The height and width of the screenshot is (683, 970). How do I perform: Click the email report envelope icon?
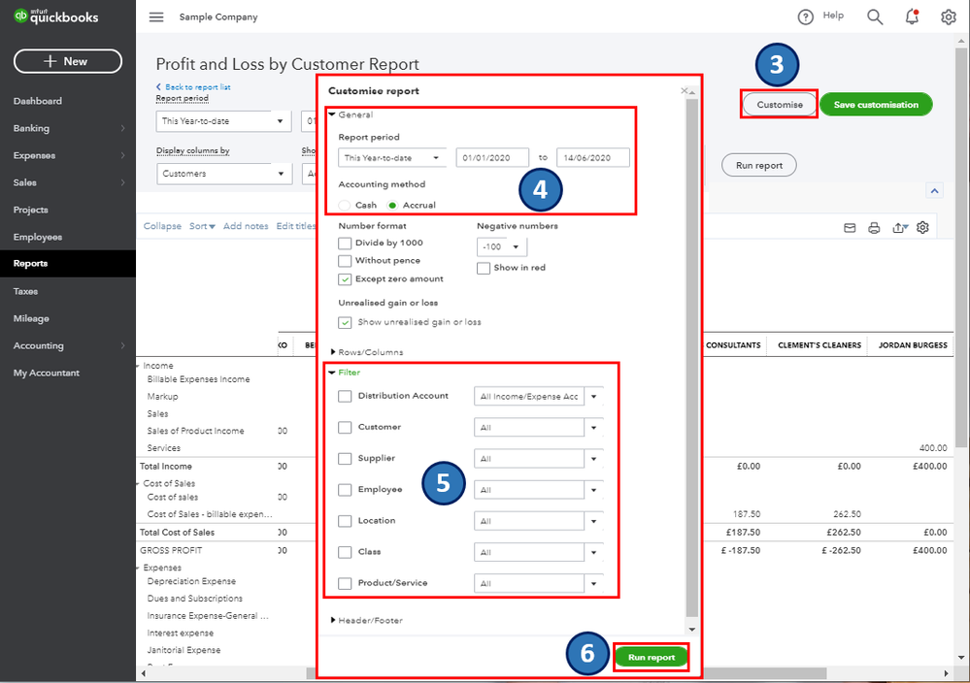[x=850, y=228]
